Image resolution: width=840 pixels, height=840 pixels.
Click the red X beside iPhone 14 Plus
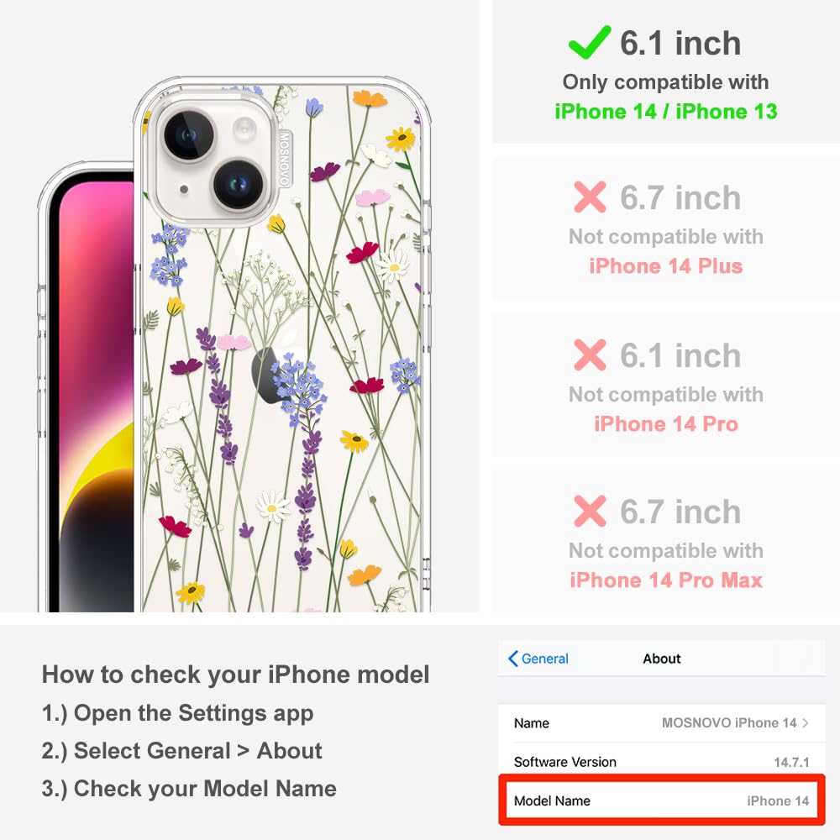point(590,197)
